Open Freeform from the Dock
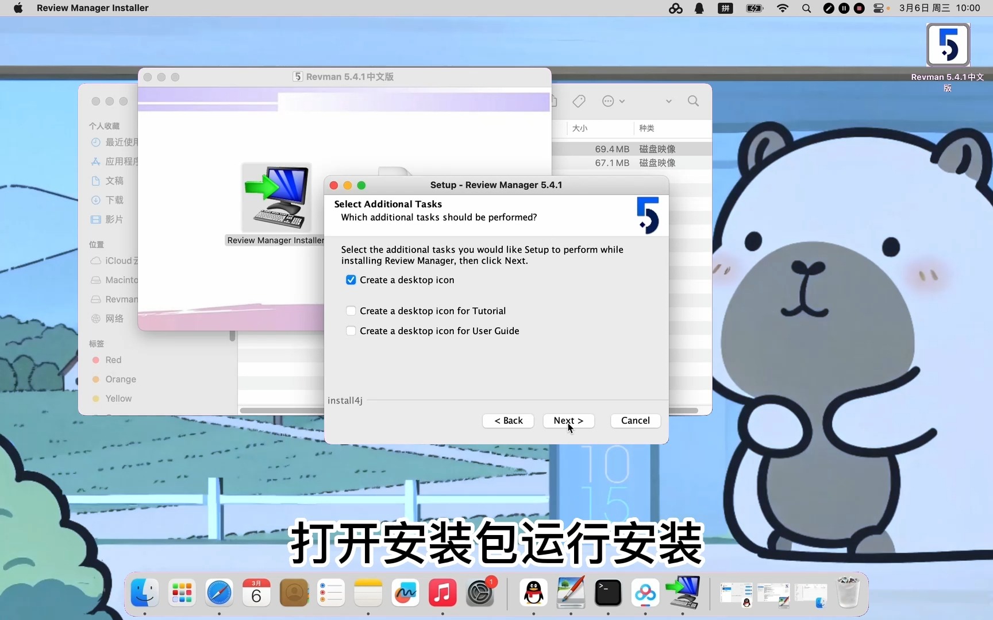The image size is (993, 620). pos(405,593)
